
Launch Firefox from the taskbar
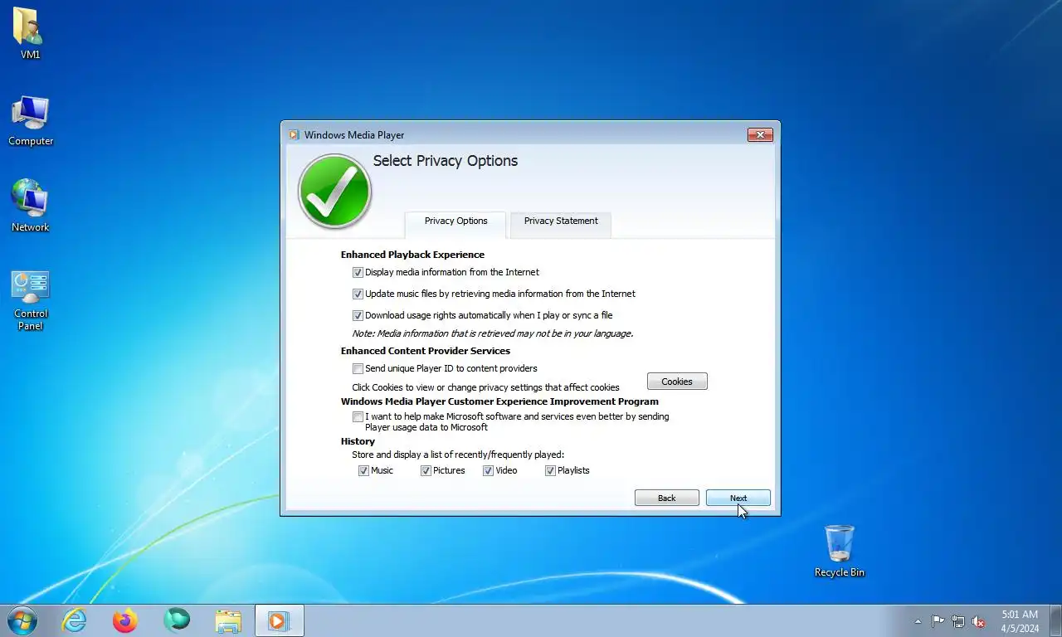pyautogui.click(x=125, y=620)
